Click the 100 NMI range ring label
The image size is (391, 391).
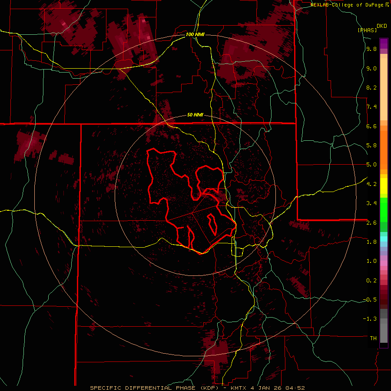point(195,34)
